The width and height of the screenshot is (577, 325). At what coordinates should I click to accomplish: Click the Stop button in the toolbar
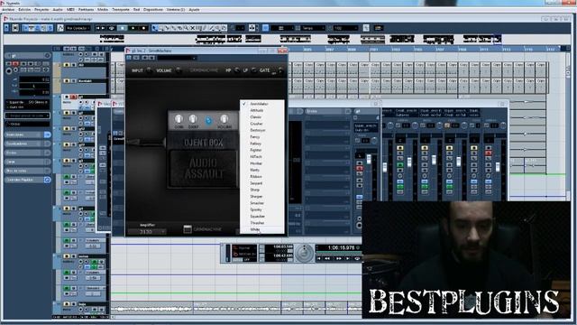click(x=123, y=28)
